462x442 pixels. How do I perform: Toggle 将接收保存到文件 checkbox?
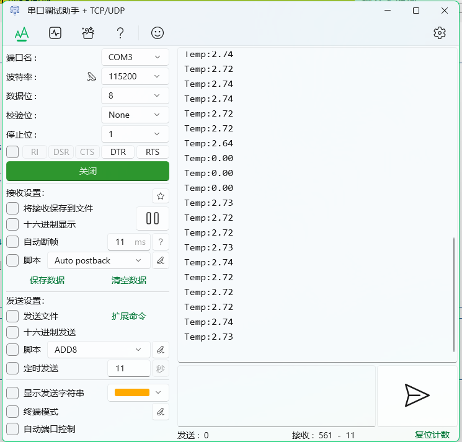point(12,208)
